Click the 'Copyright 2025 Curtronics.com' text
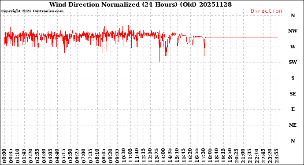Viewport: 304px width, 165px height. (32, 11)
